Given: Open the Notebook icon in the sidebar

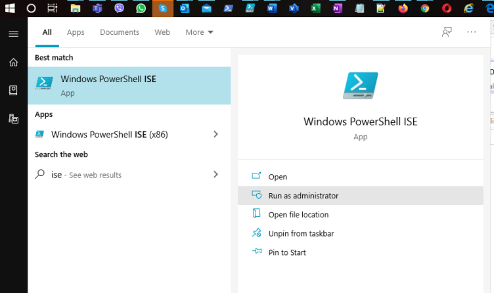Looking at the screenshot, I should click(13, 91).
